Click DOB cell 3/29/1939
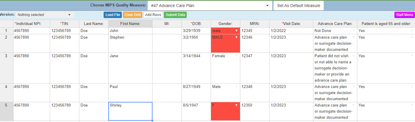415x122 pixels. pos(196,31)
